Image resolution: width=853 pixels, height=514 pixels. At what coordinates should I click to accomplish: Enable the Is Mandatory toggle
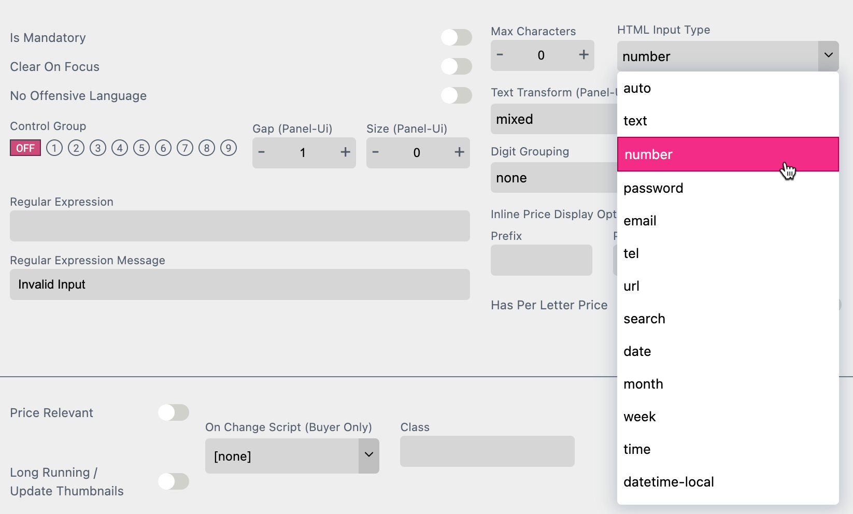[x=457, y=37]
